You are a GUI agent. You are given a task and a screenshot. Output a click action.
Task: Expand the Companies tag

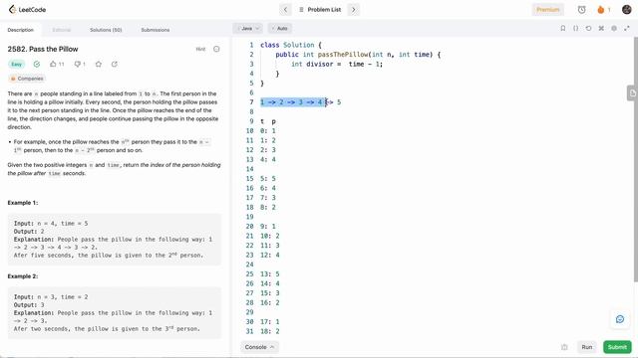[x=27, y=79]
